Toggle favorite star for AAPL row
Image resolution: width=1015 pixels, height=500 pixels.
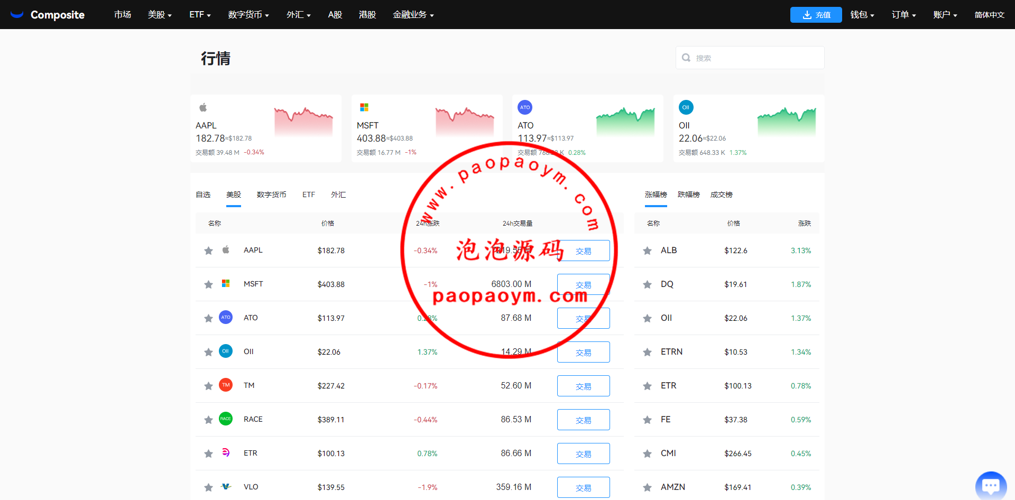click(x=208, y=251)
